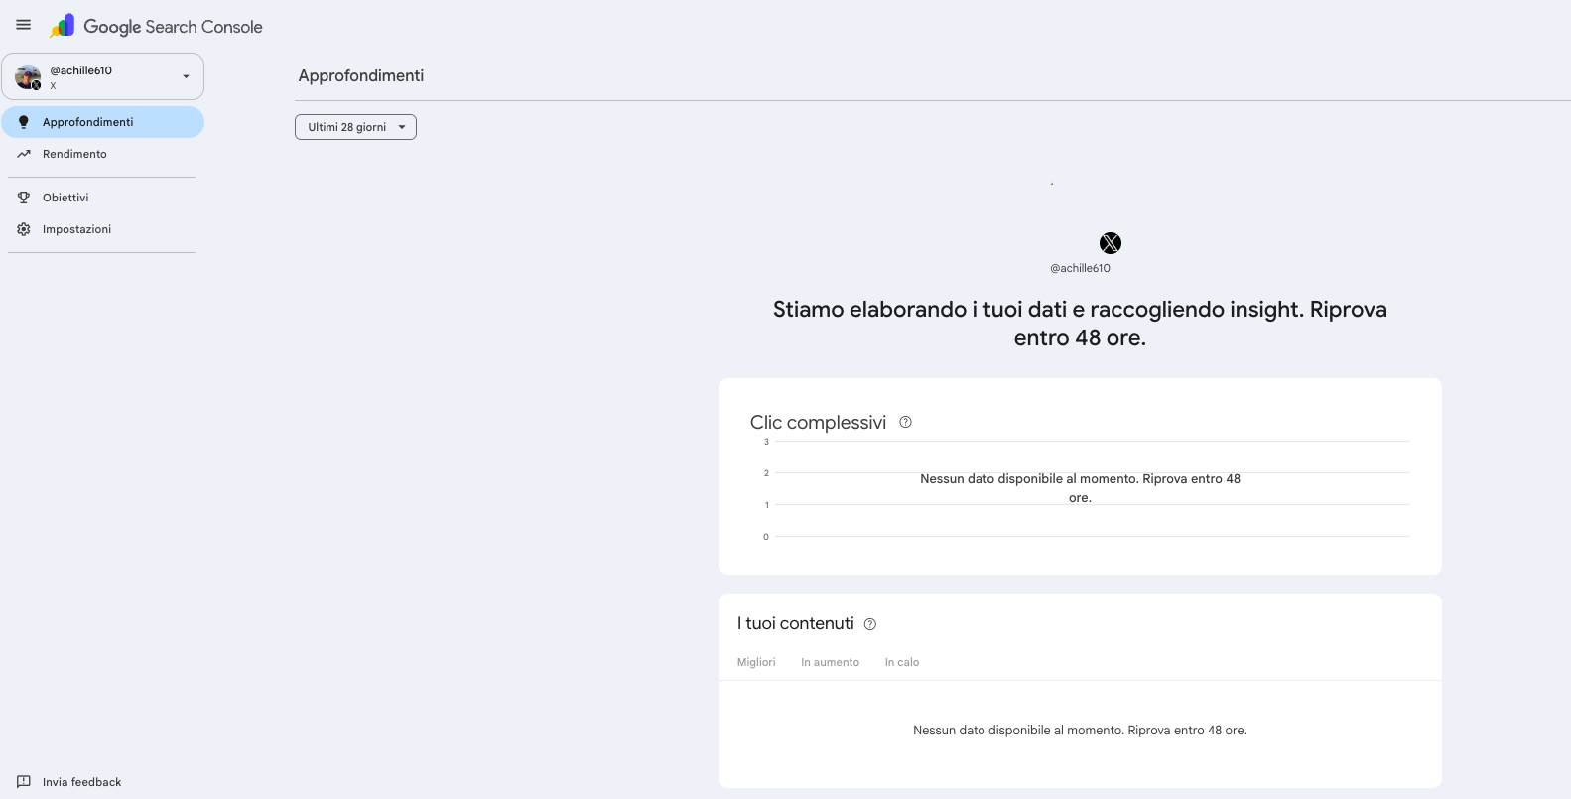Switch to the In calo tab
The image size is (1571, 799).
(x=902, y=662)
